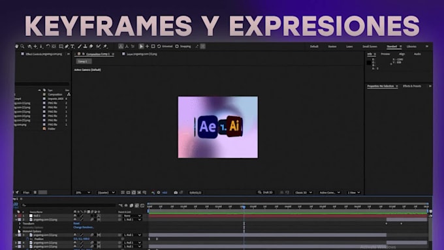Screen dimensions: 444x250
Task: Open the Active Camera view dropdown
Action: [330, 193]
